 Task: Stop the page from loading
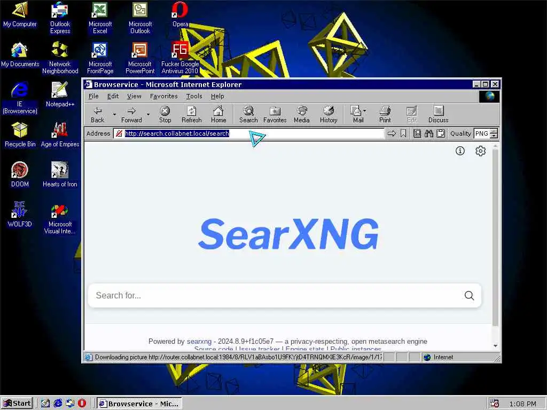[165, 115]
